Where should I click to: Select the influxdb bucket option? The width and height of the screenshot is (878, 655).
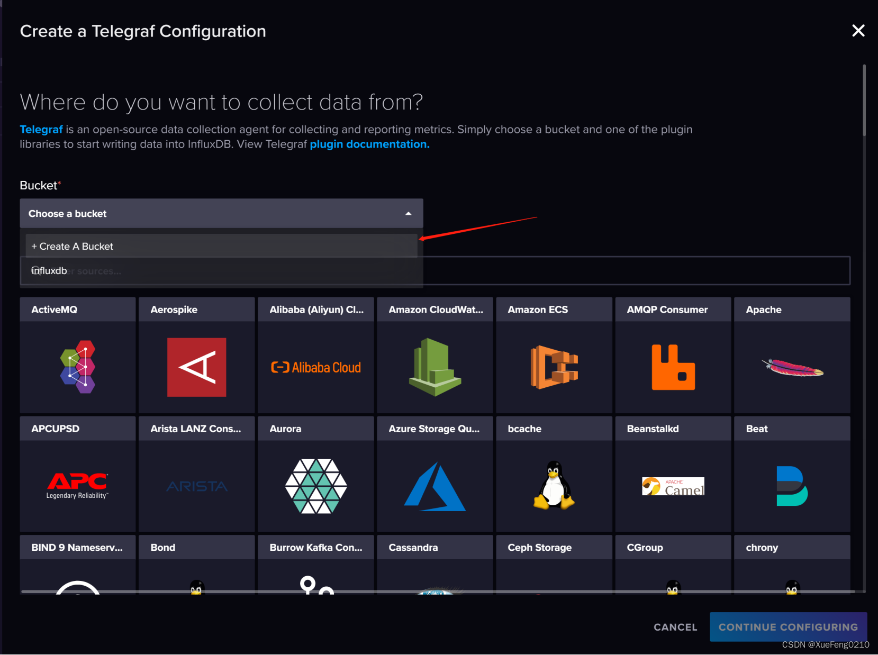pyautogui.click(x=221, y=271)
